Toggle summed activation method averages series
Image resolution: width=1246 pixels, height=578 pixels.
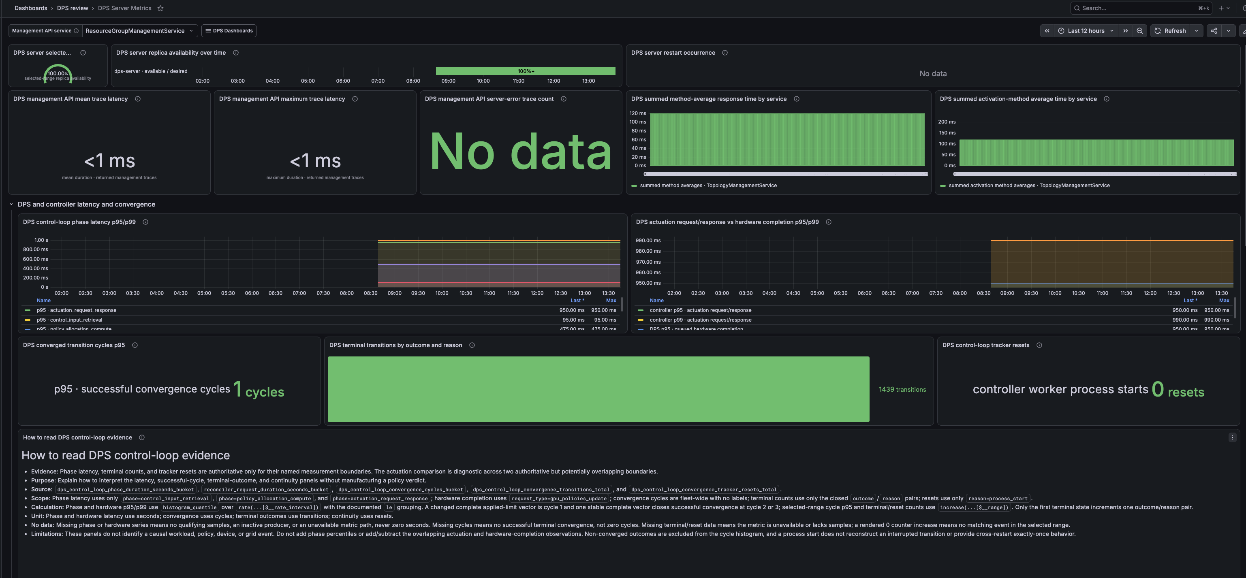pos(1029,186)
